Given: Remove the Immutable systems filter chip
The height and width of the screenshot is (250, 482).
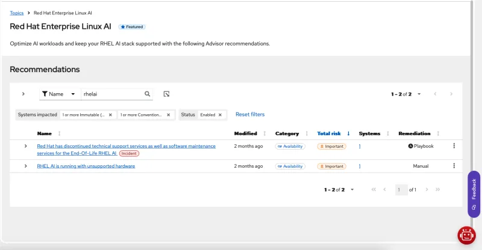Looking at the screenshot, I should tap(110, 115).
